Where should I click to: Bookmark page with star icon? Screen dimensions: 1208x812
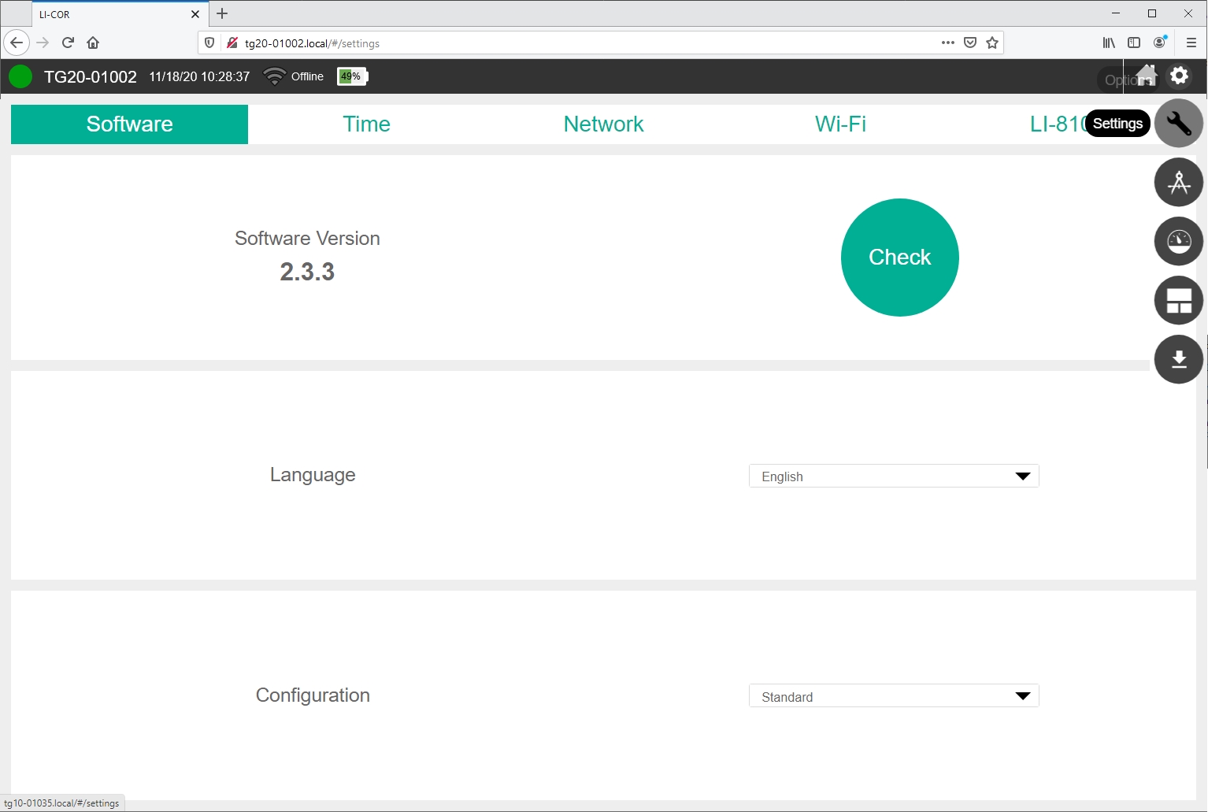(x=992, y=43)
